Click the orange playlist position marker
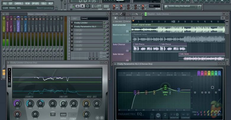Image resolution: width=231 pixels, height=120 pixels. pos(133,21)
